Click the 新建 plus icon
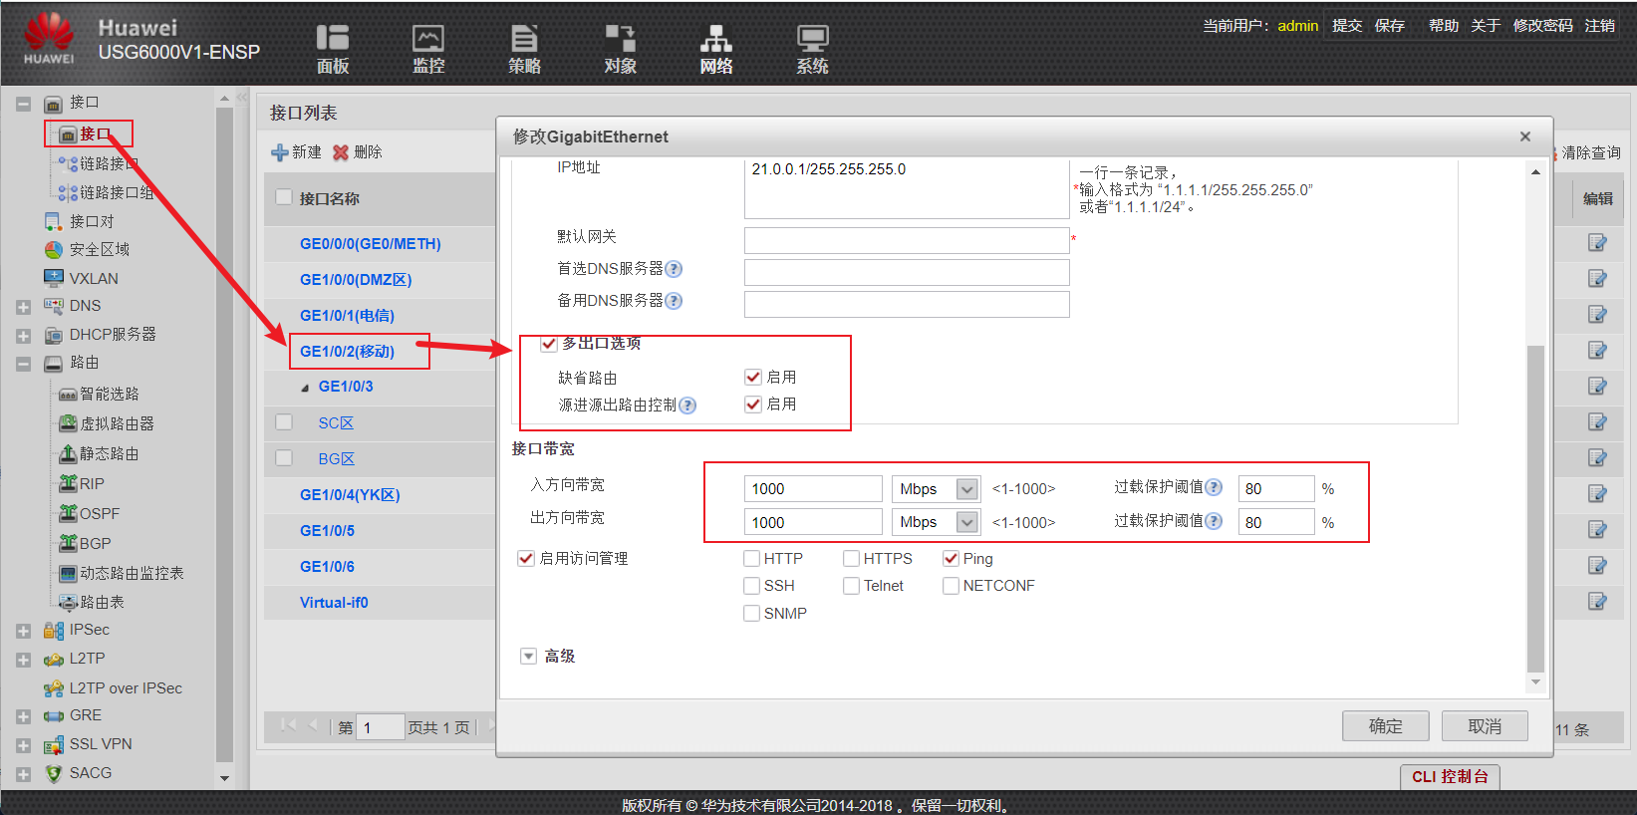 280,152
